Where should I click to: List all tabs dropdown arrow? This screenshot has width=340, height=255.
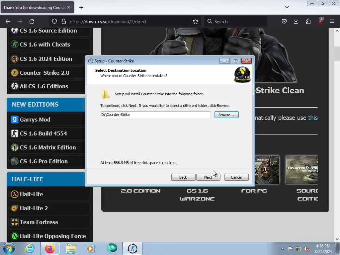(x=287, y=7)
